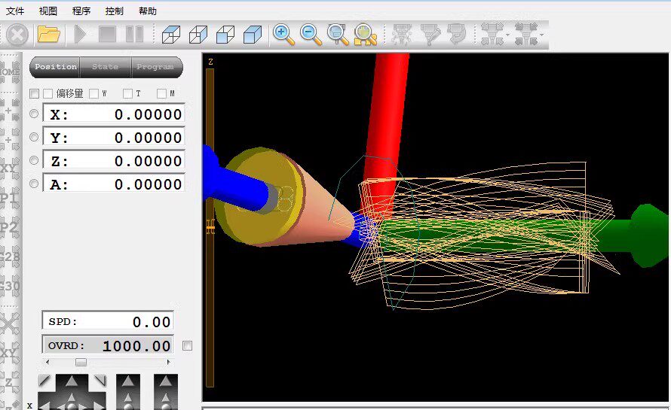Viewport: 671px width, 410px height.
Task: Open dropdown arrow beside first spindle-arrows icon
Action: point(507,35)
